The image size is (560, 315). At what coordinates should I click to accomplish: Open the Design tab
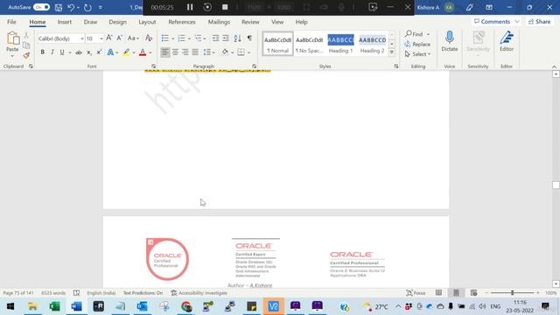point(117,22)
